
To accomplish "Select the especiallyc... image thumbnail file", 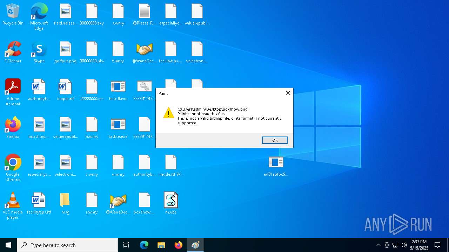I will coord(39,166).
